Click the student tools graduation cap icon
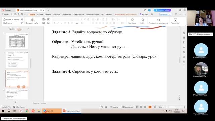 (x=158, y=20)
